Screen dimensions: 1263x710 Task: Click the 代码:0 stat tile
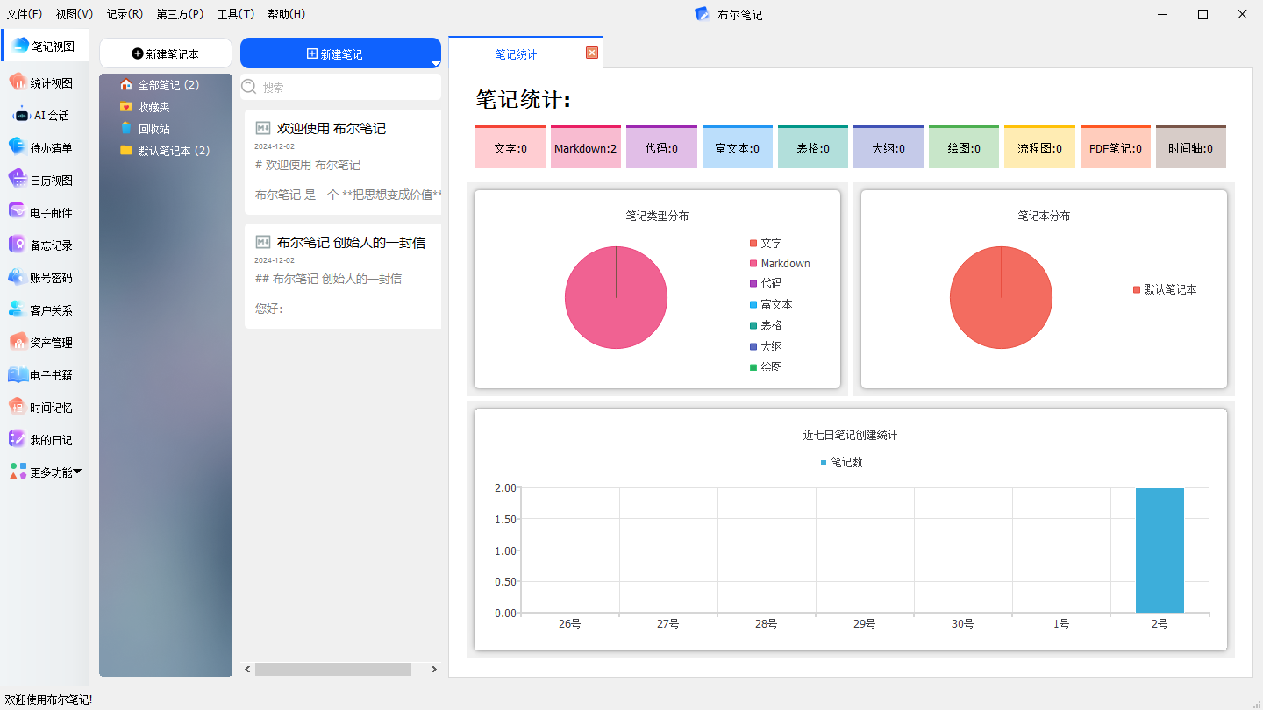[x=661, y=147]
